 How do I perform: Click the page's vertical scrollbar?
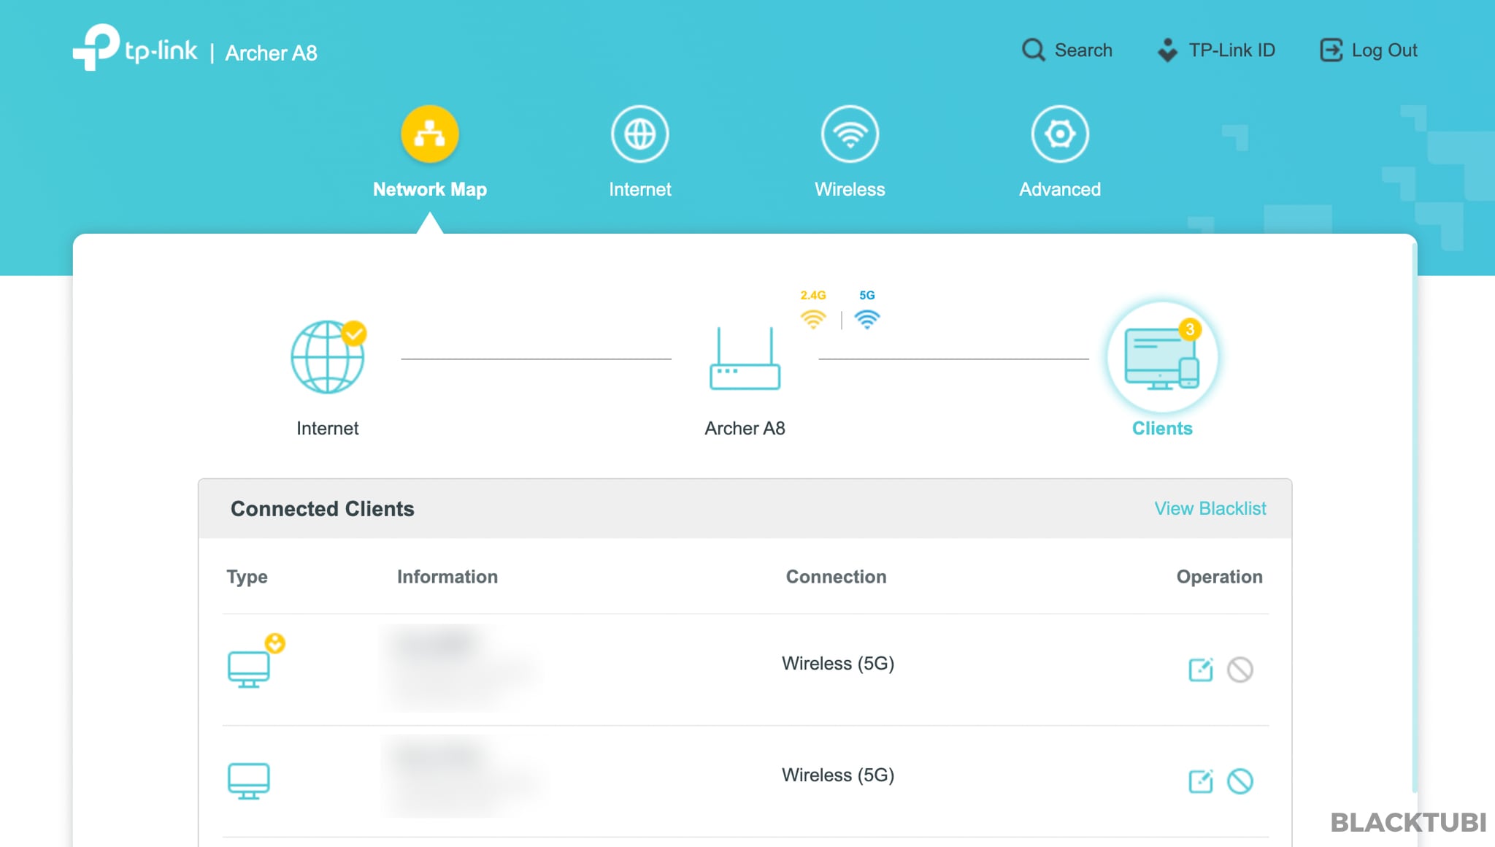tap(1415, 518)
